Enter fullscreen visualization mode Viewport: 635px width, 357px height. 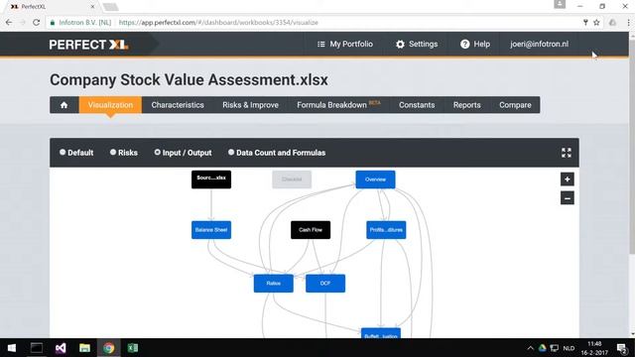click(567, 153)
